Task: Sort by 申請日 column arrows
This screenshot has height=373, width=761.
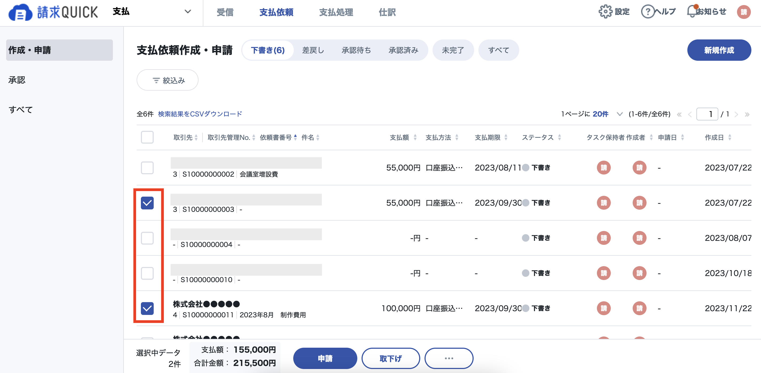Action: click(x=682, y=137)
